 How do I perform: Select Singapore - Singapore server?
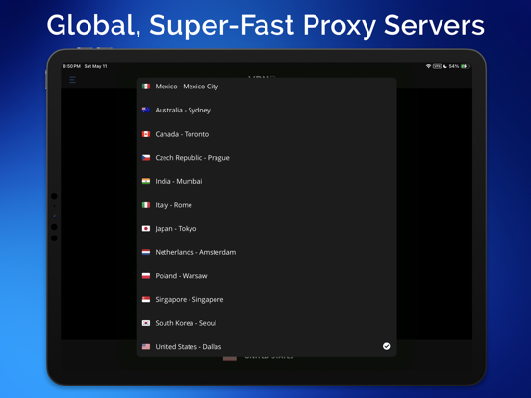266,300
